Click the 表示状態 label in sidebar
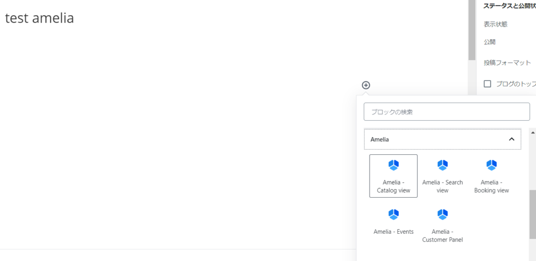 pos(495,24)
